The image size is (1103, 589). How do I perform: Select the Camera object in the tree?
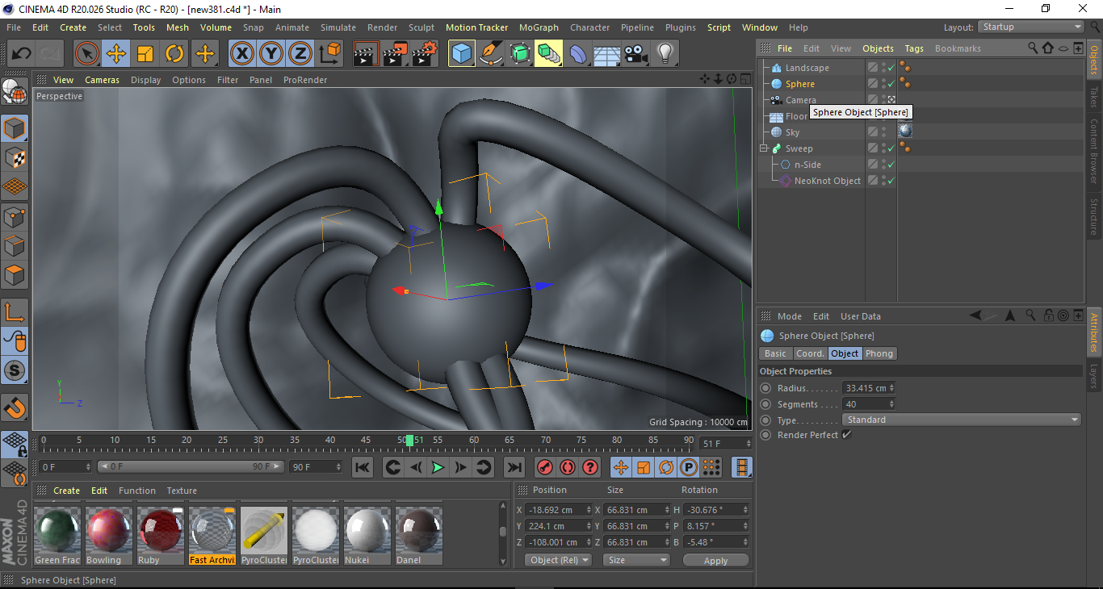click(800, 100)
